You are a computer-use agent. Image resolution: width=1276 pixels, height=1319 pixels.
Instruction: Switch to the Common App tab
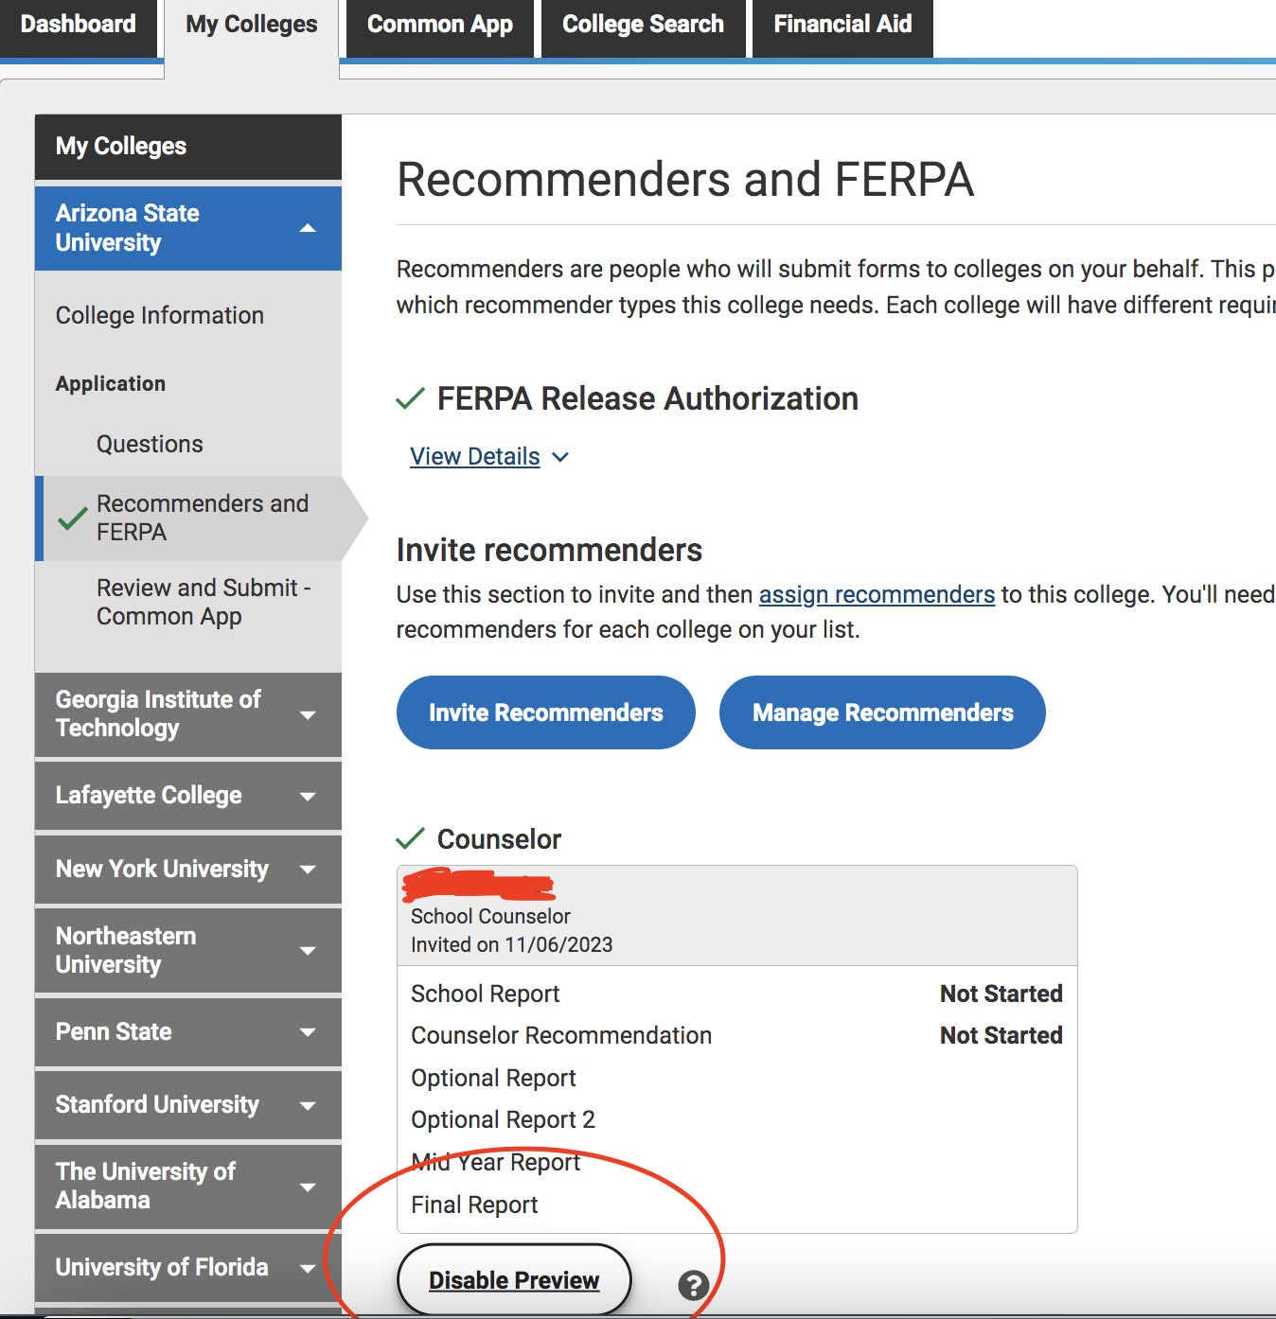pyautogui.click(x=440, y=26)
